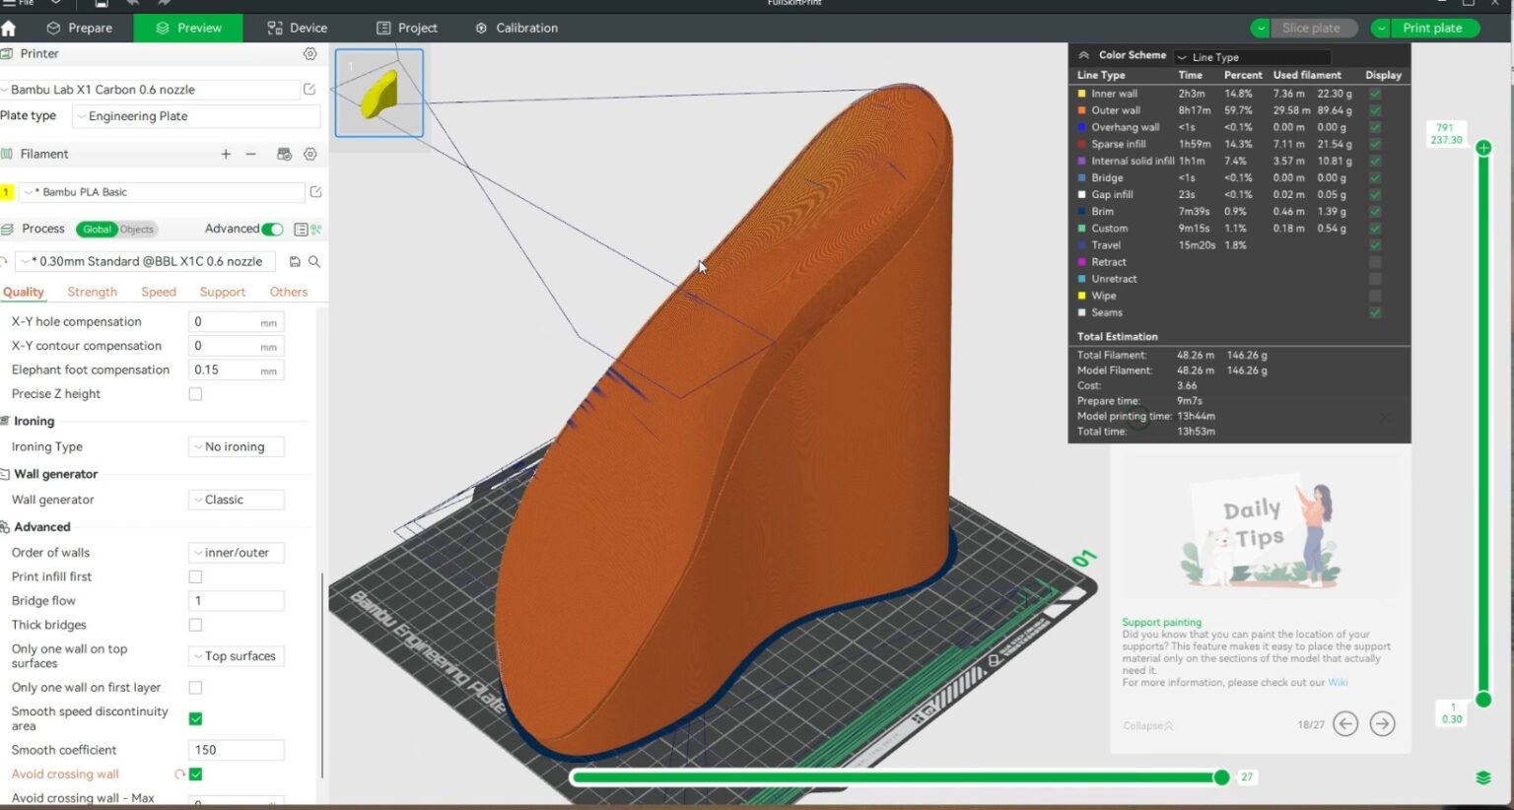Viewport: 1514px width, 810px height.
Task: Edit the Bambu Lab X1 Carbon printer preset
Action: (310, 90)
